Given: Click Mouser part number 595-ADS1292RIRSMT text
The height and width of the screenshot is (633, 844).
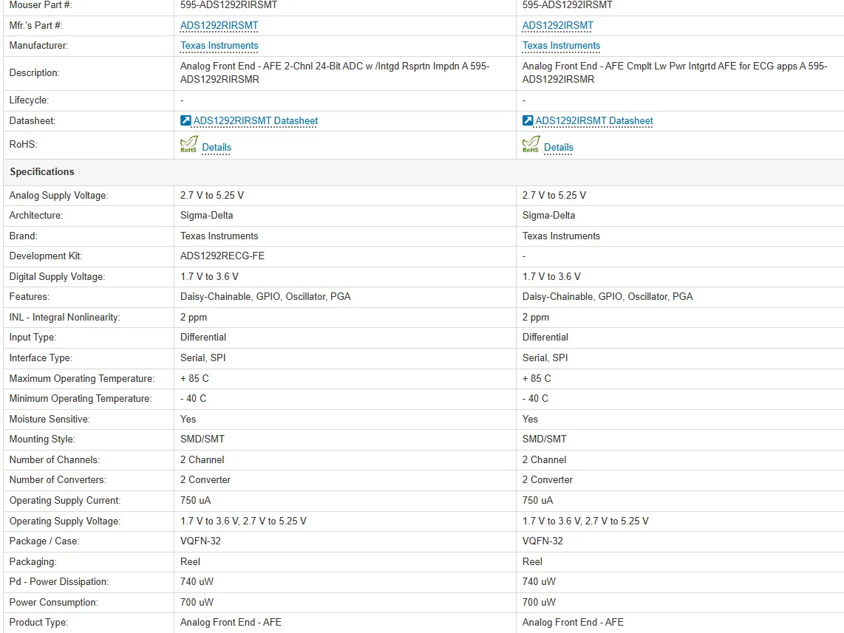Looking at the screenshot, I should 229,5.
